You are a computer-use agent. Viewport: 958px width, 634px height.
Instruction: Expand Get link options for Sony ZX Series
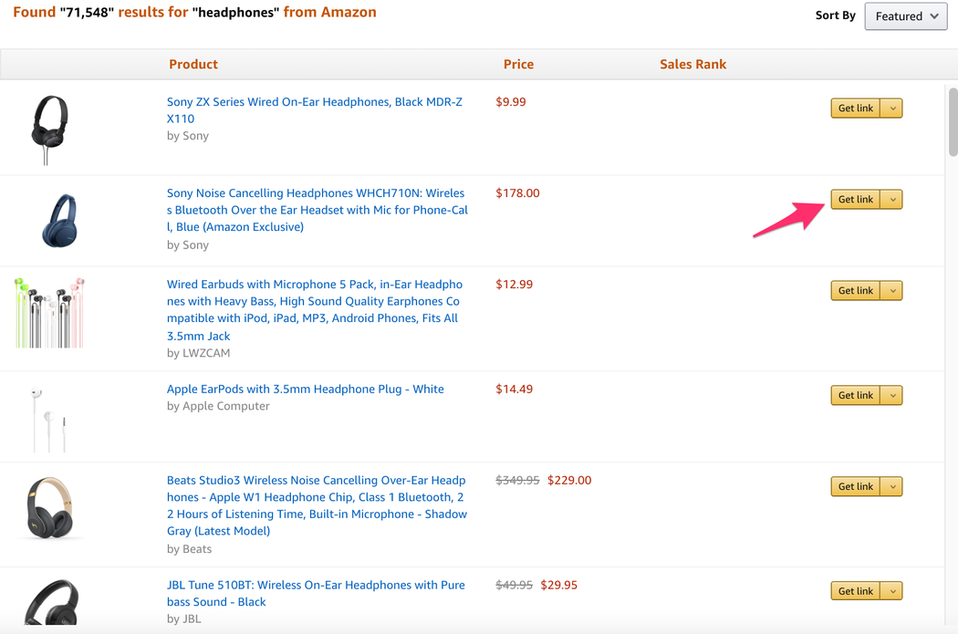(x=892, y=109)
